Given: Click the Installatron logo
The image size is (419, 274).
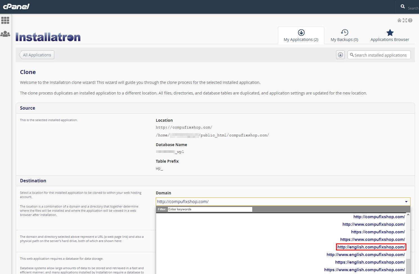Looking at the screenshot, I should (x=48, y=37).
